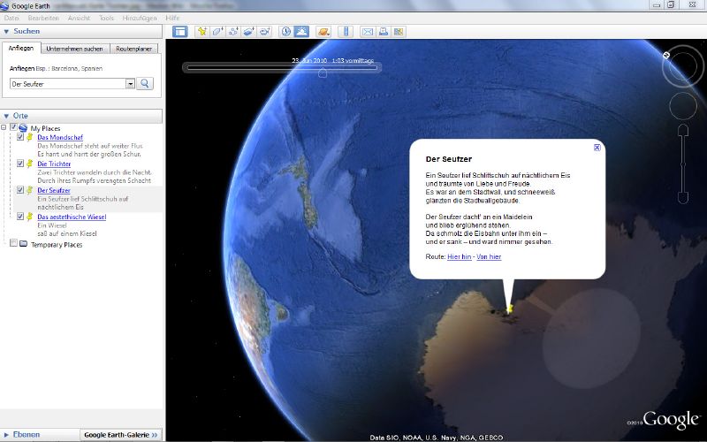
Task: Switch to the Routenplaner tab
Action: [x=134, y=49]
